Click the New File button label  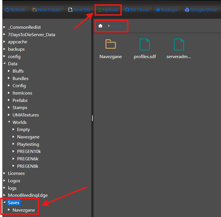click(x=82, y=10)
